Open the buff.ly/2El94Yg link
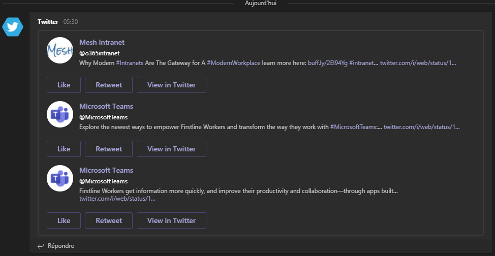Image resolution: width=495 pixels, height=256 pixels. click(x=328, y=63)
